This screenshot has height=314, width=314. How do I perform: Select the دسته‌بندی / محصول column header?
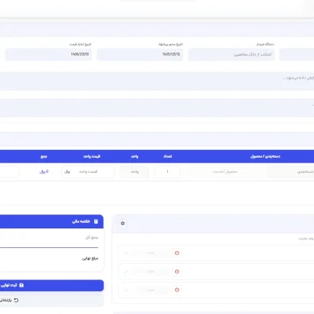click(265, 156)
